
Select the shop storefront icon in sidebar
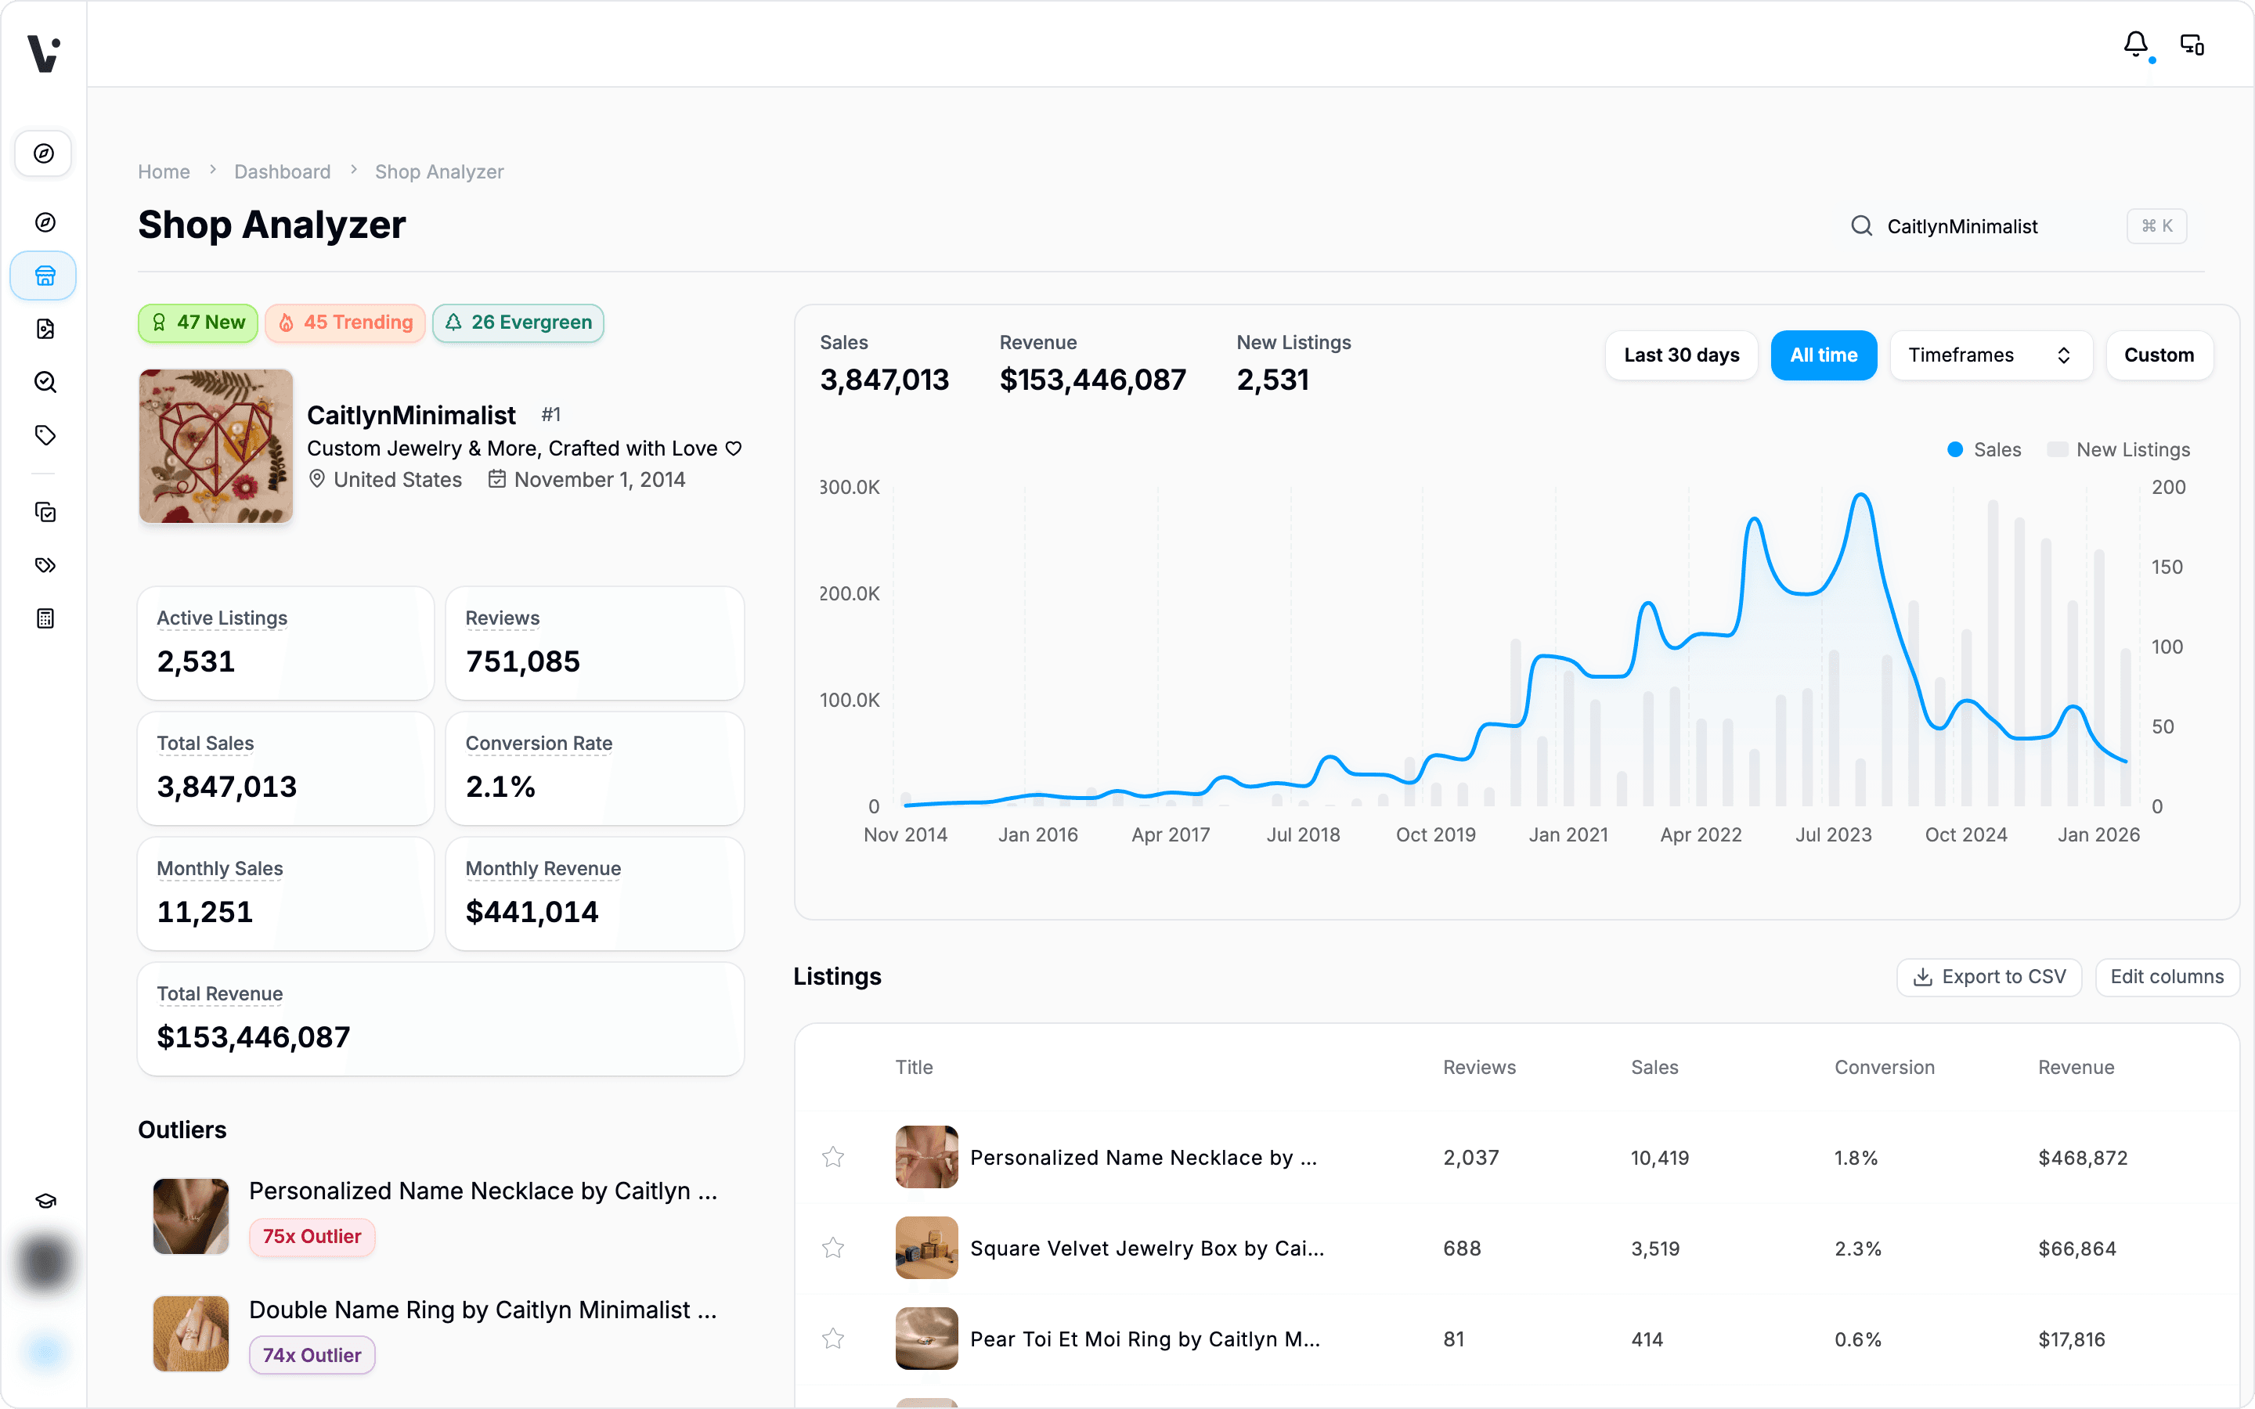click(x=44, y=276)
